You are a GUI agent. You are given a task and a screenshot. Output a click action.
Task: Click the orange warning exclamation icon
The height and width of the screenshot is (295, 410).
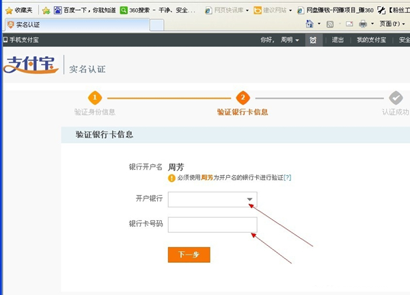(172, 178)
